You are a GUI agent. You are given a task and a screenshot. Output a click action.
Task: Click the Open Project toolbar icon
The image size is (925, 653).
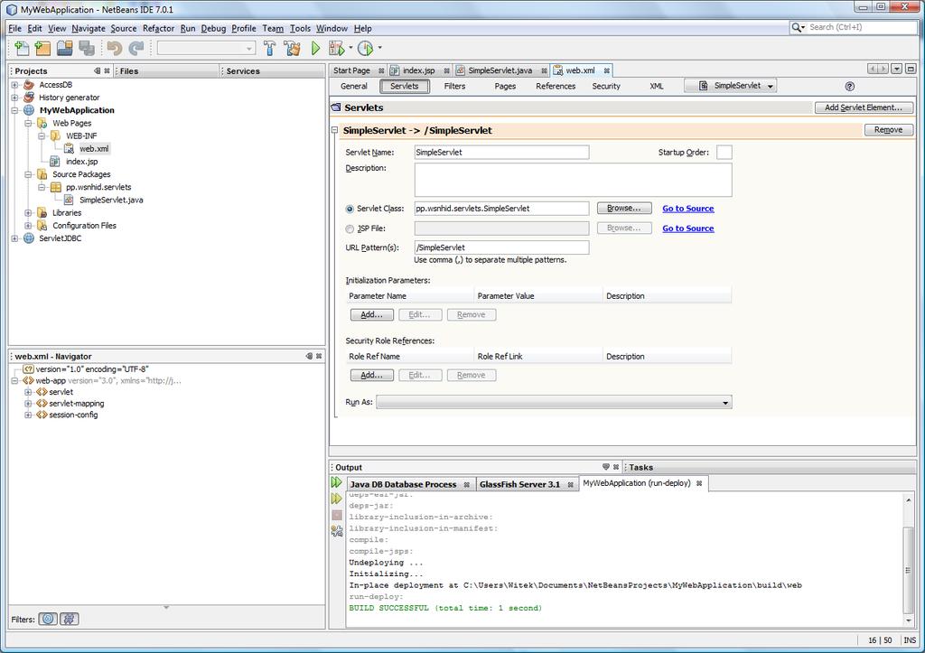pyautogui.click(x=64, y=49)
